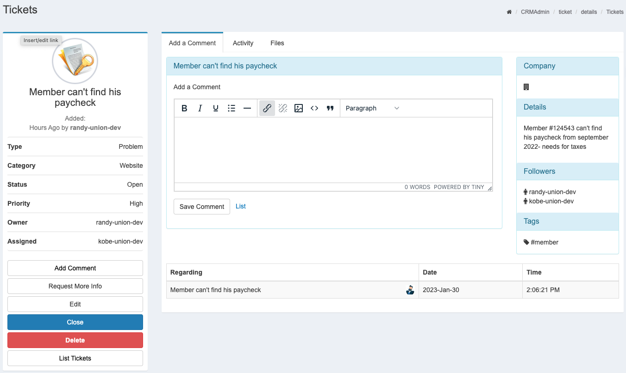Open the Files tab
626x373 pixels.
pos(277,43)
